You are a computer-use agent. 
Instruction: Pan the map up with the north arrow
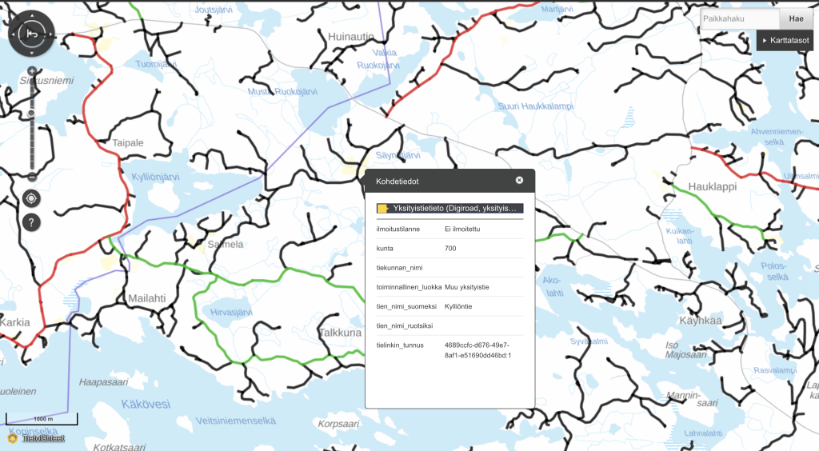click(x=31, y=15)
